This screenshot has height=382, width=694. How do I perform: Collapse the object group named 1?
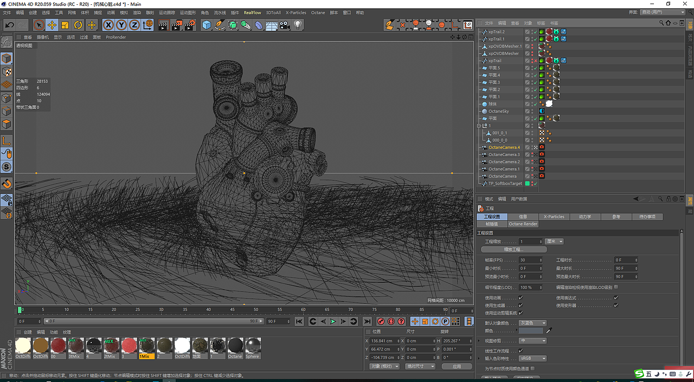pyautogui.click(x=479, y=126)
